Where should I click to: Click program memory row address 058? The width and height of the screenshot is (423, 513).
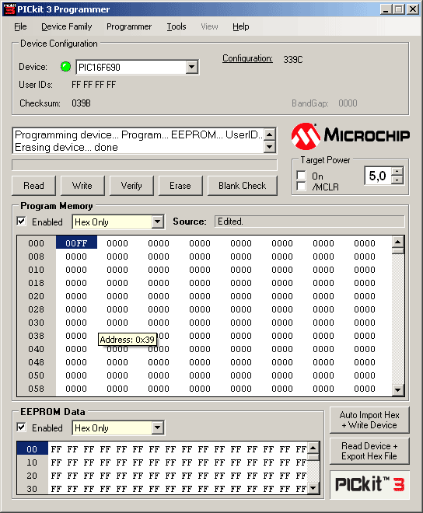[36, 389]
